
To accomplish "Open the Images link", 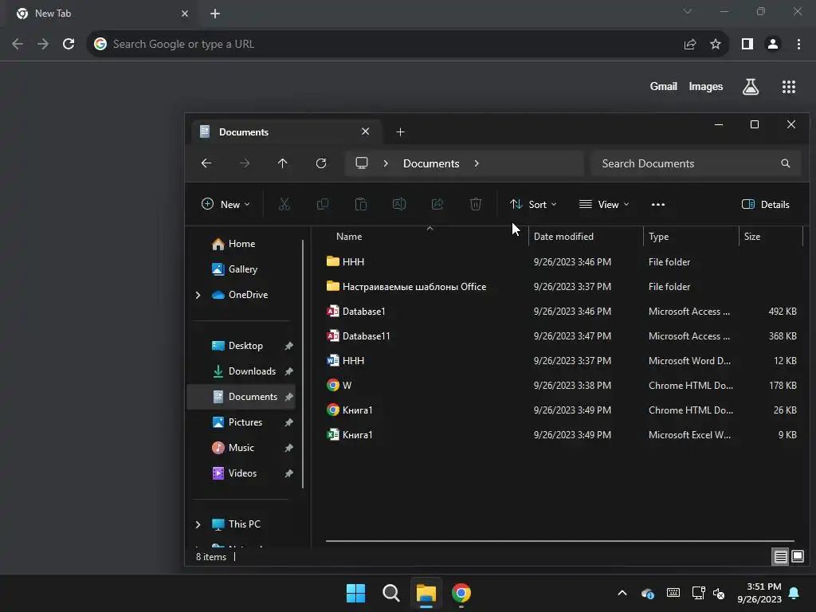I will tap(706, 86).
